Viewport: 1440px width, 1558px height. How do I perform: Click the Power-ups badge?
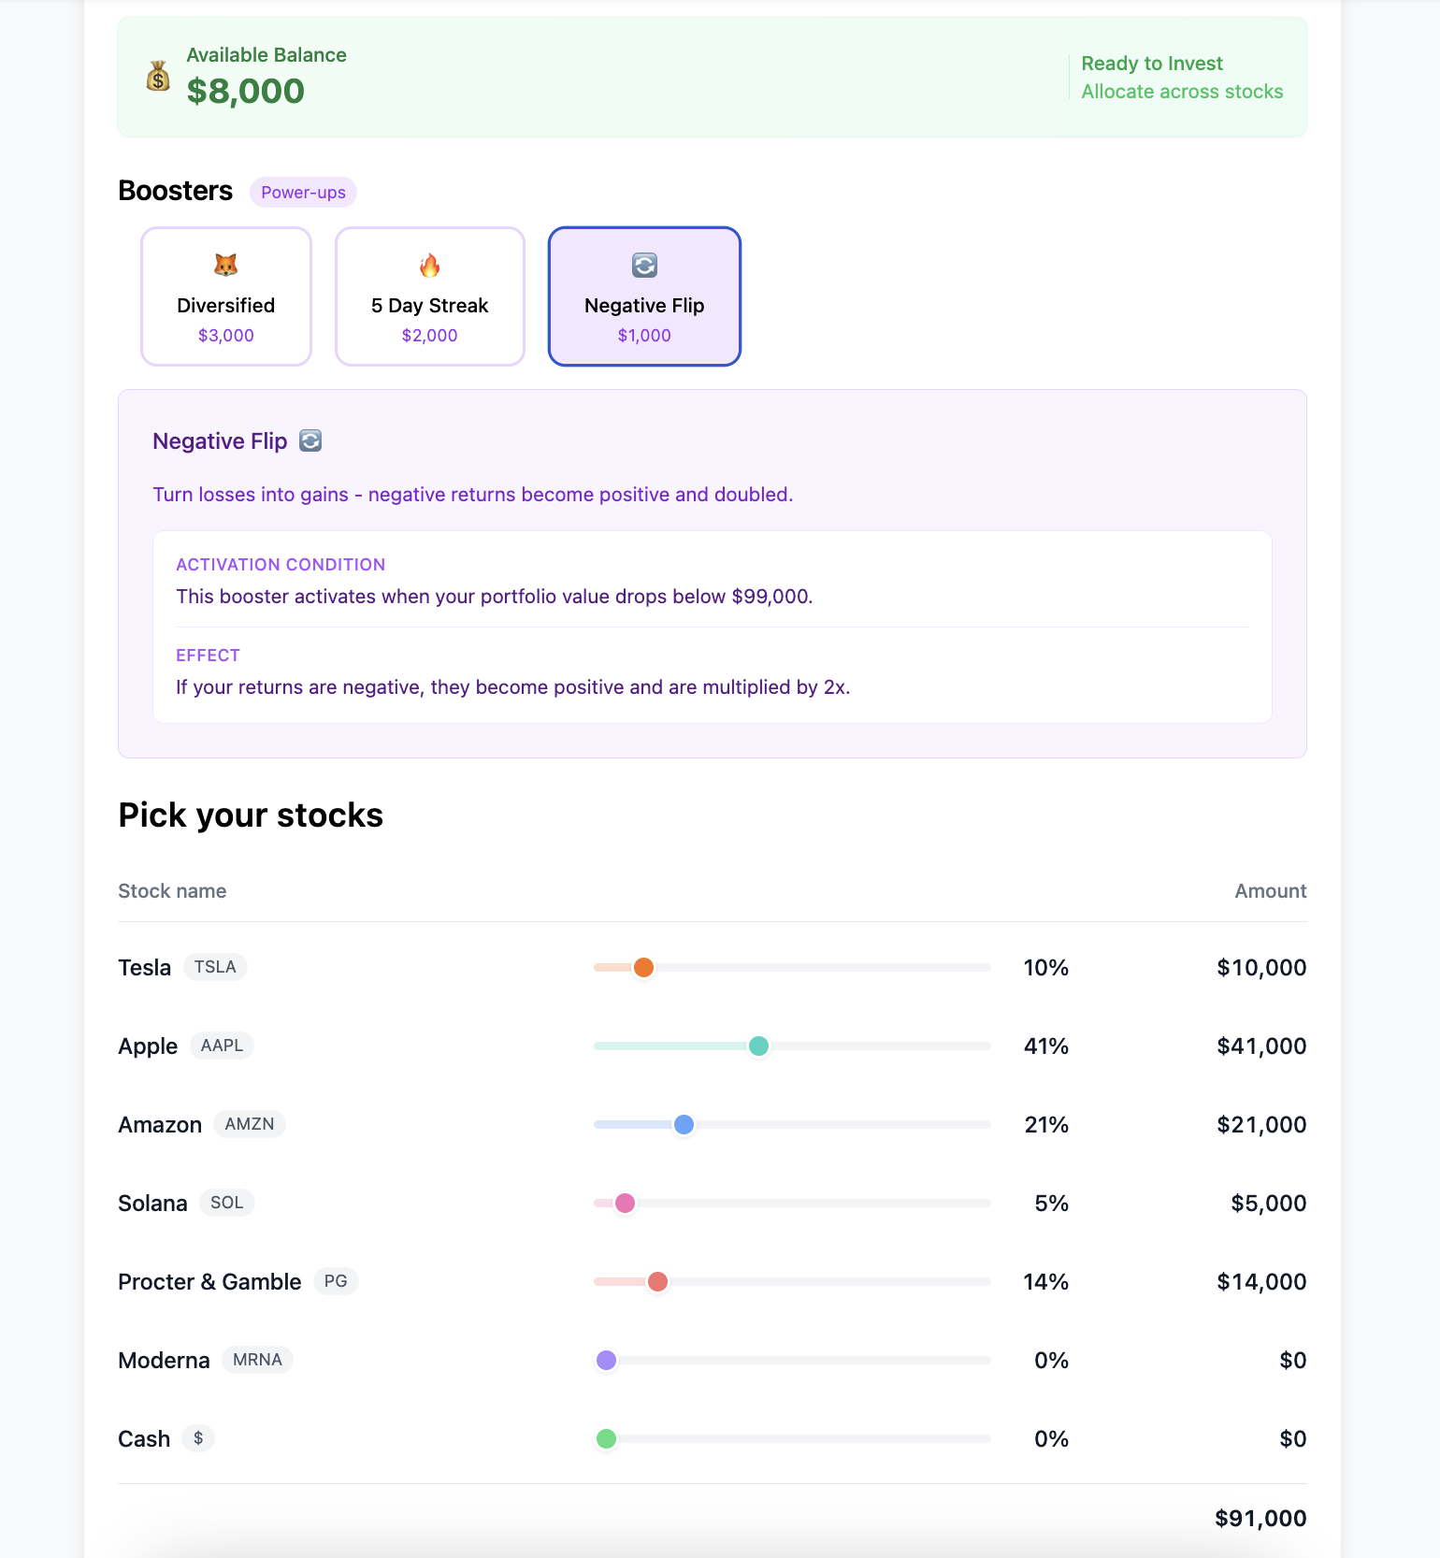pyautogui.click(x=303, y=192)
